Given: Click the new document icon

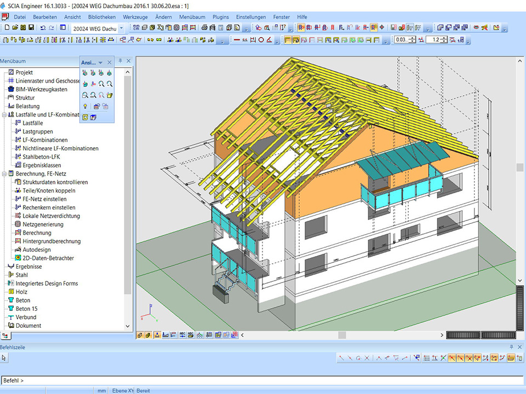Looking at the screenshot, I should click(7, 27).
